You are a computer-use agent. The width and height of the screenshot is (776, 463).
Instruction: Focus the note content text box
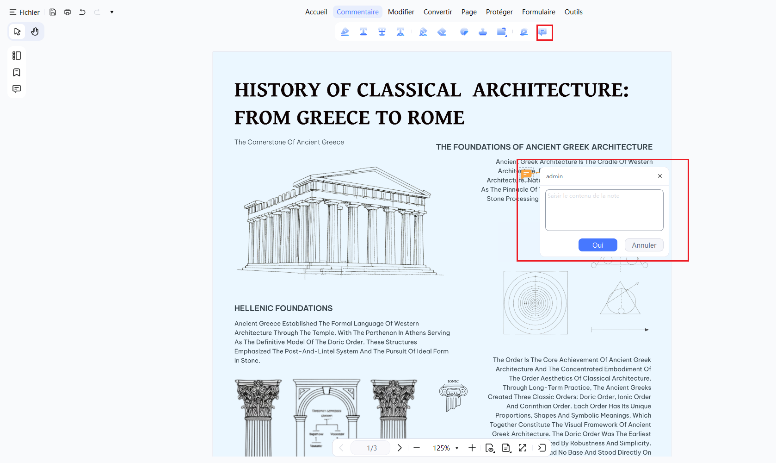click(x=604, y=210)
